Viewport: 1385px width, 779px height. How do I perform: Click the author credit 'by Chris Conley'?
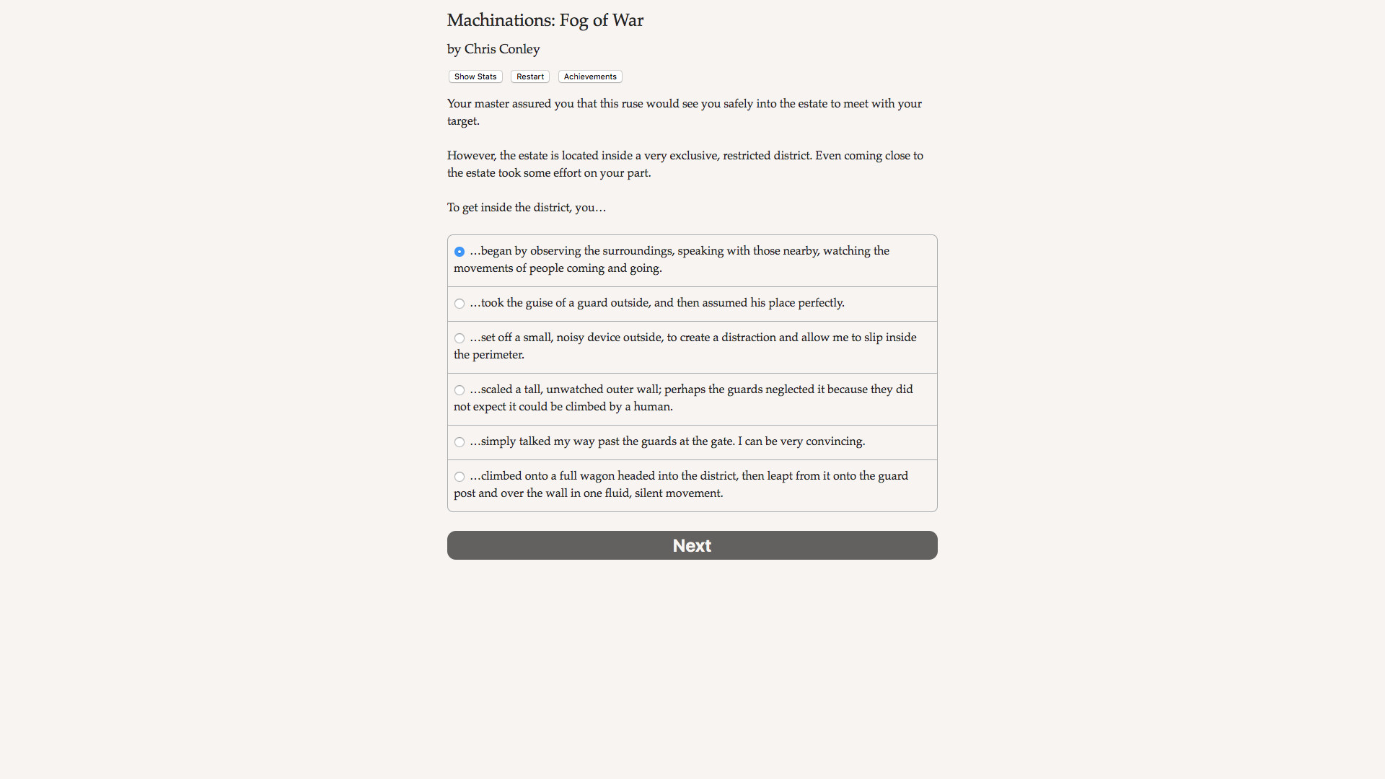tap(493, 48)
